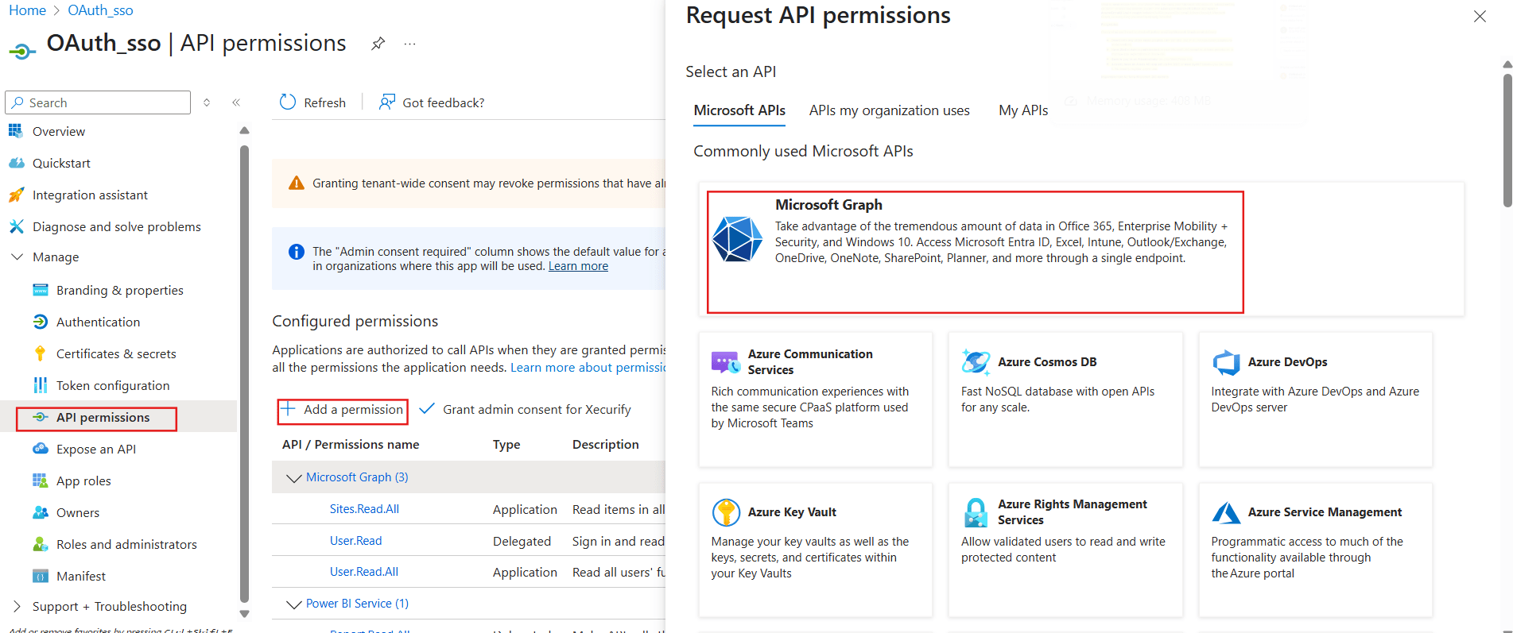
Task: Click the OAuth_sso breadcrumb link
Action: coord(100,10)
